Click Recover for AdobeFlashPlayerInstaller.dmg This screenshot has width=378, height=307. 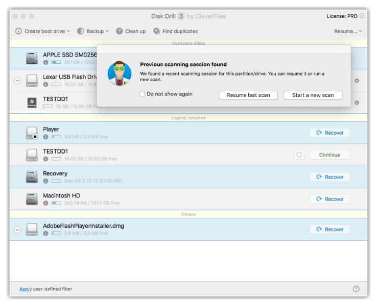[x=330, y=229]
